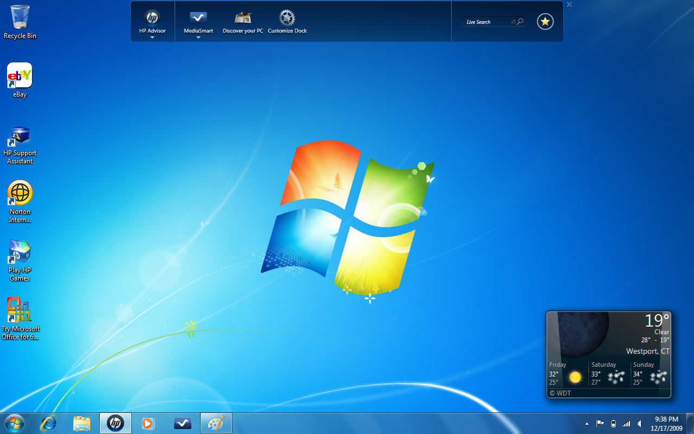Open the clock showing 9:38 PM
Viewport: 694px width, 434px height.
point(666,423)
